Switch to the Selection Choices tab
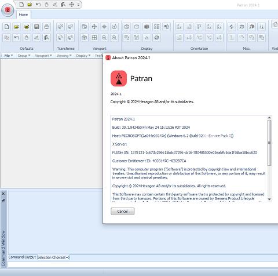This screenshot has height=276, width=278. click(53, 257)
